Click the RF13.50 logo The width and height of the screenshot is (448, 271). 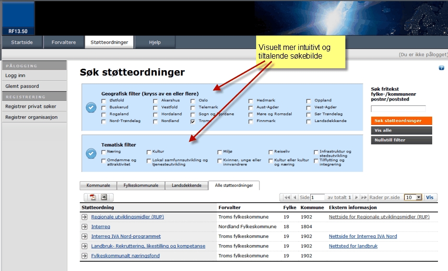(18, 18)
